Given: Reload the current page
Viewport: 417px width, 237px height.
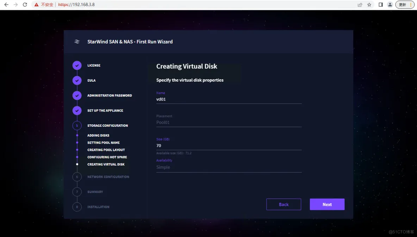Looking at the screenshot, I should [x=25, y=5].
